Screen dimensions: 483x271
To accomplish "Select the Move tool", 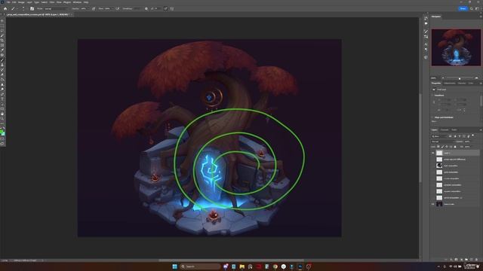I will [2, 20].
